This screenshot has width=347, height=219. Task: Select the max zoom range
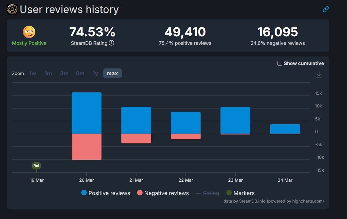point(112,74)
